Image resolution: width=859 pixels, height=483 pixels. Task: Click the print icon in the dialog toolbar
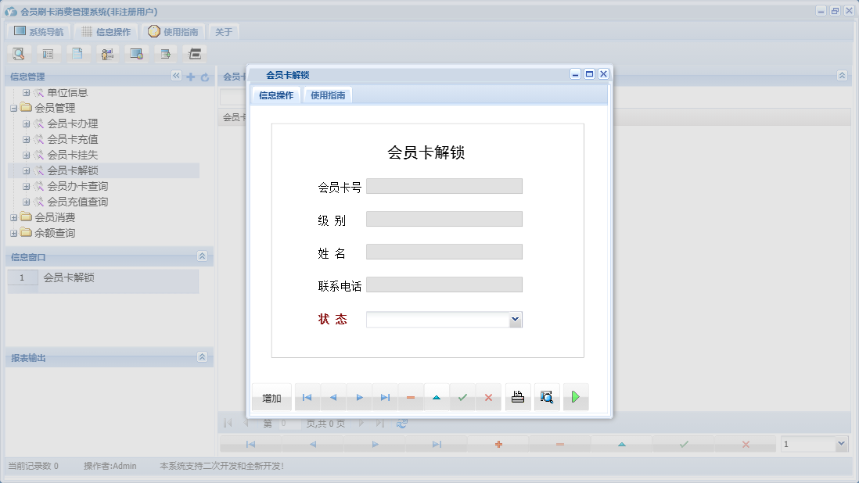[x=517, y=397]
